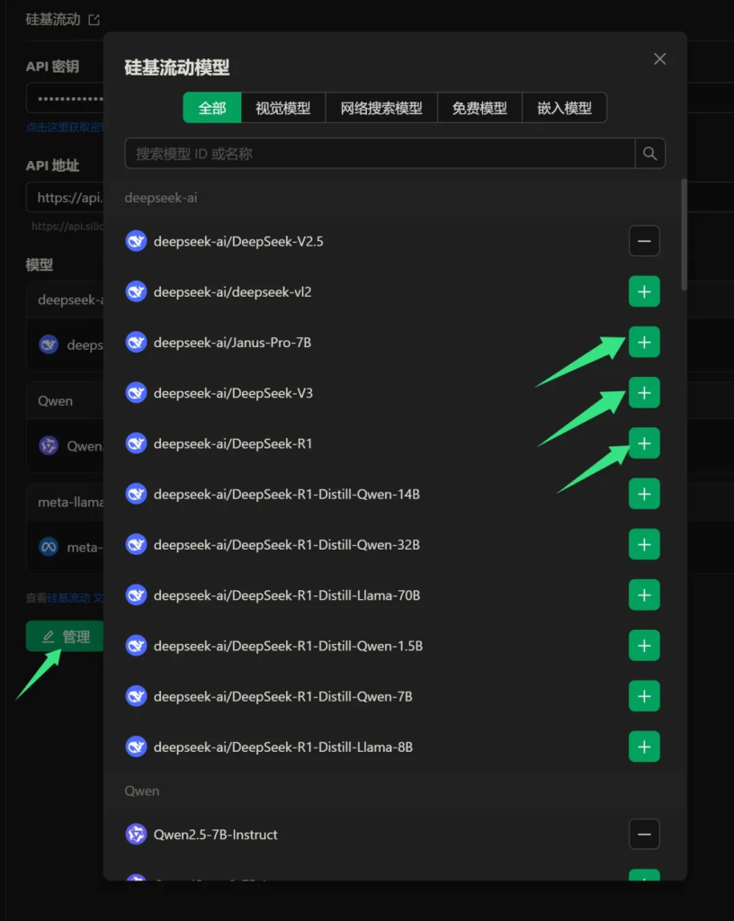Select the Qwen2.5-7B-Instruct row text
734x921 pixels.
pos(216,834)
